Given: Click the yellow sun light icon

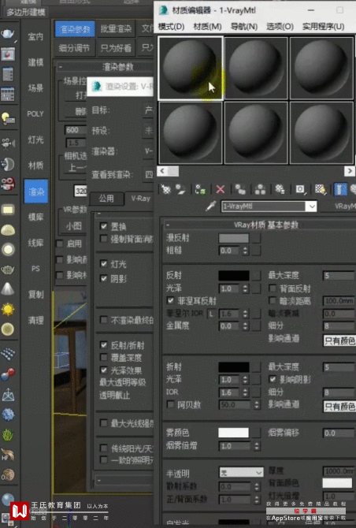Looking at the screenshot, I should pos(7,309).
